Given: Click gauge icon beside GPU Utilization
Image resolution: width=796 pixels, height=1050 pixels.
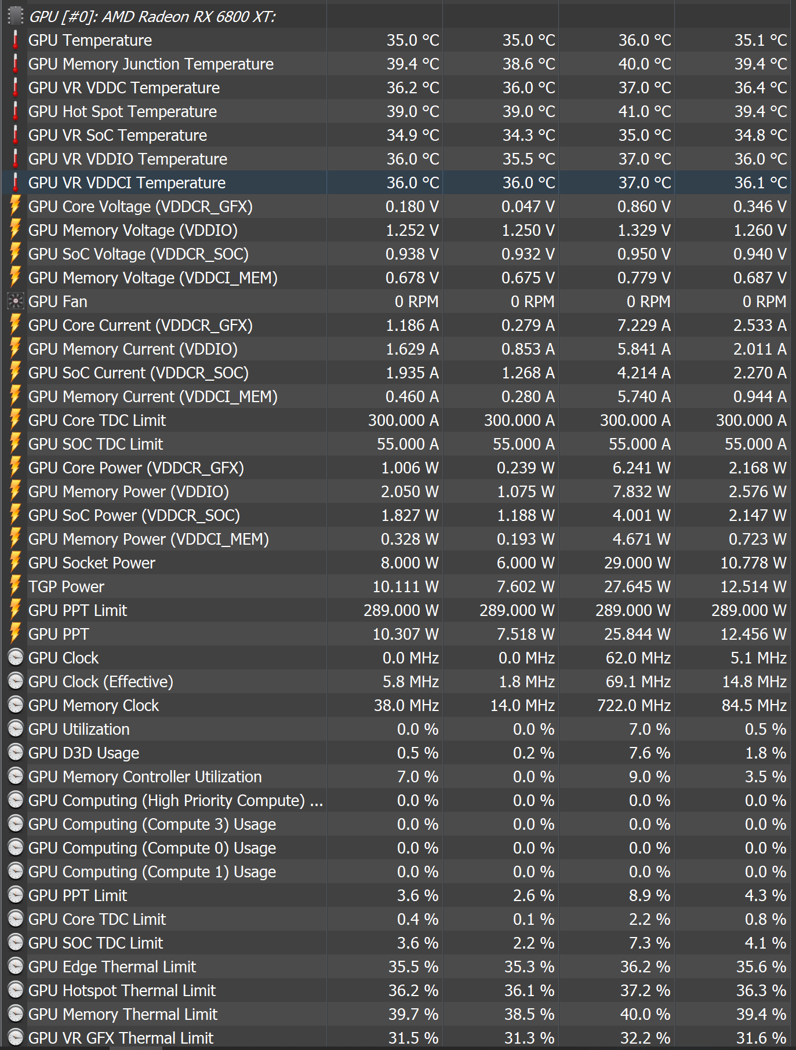Looking at the screenshot, I should coord(16,729).
